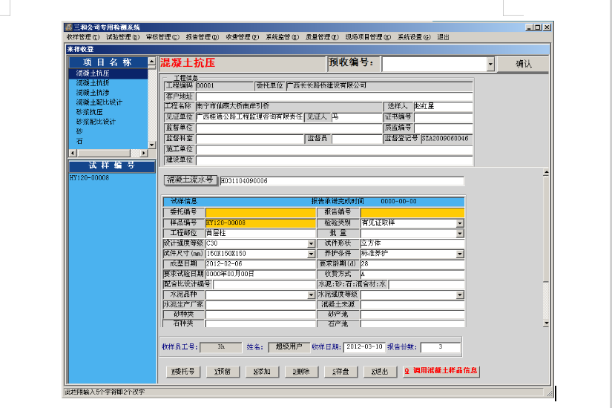Screen dimensions: 612x408
Task: Click the S存盘 save button
Action: coord(340,372)
